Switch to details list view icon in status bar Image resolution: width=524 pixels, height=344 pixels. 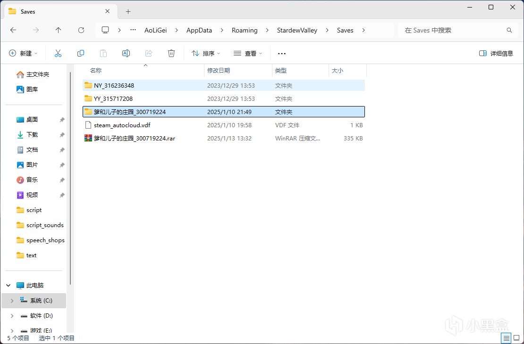pyautogui.click(x=506, y=338)
